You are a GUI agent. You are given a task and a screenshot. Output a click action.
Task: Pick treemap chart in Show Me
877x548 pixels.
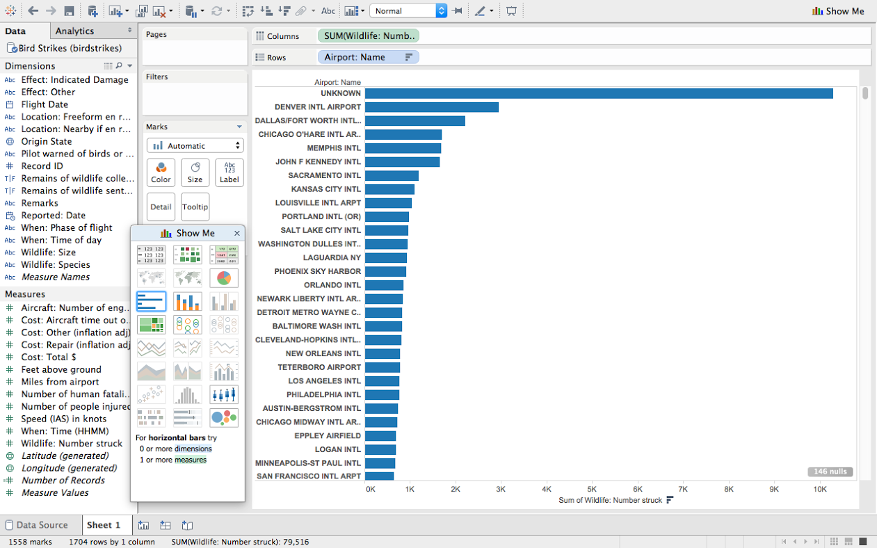point(151,325)
